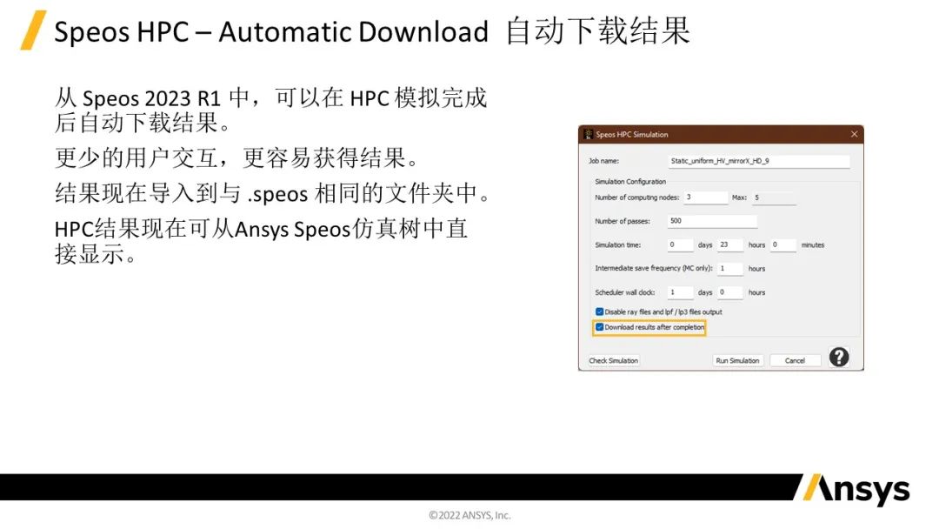Click the Simulation time minutes field
Image resolution: width=939 pixels, height=529 pixels.
click(782, 243)
